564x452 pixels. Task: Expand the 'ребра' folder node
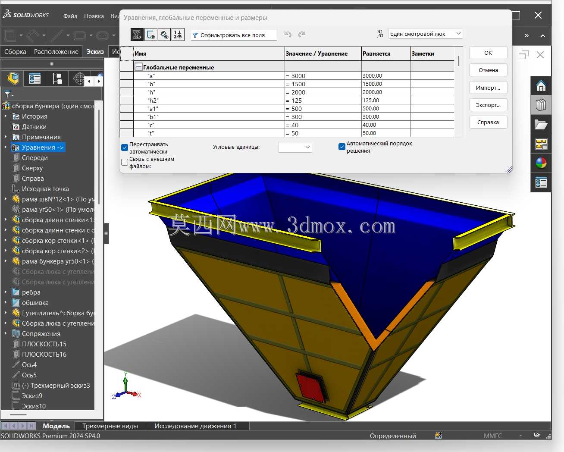click(x=6, y=292)
